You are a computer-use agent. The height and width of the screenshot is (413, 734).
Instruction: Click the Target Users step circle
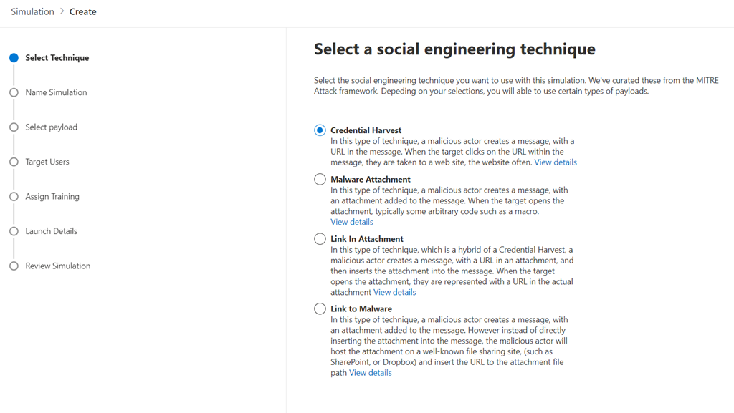14,162
